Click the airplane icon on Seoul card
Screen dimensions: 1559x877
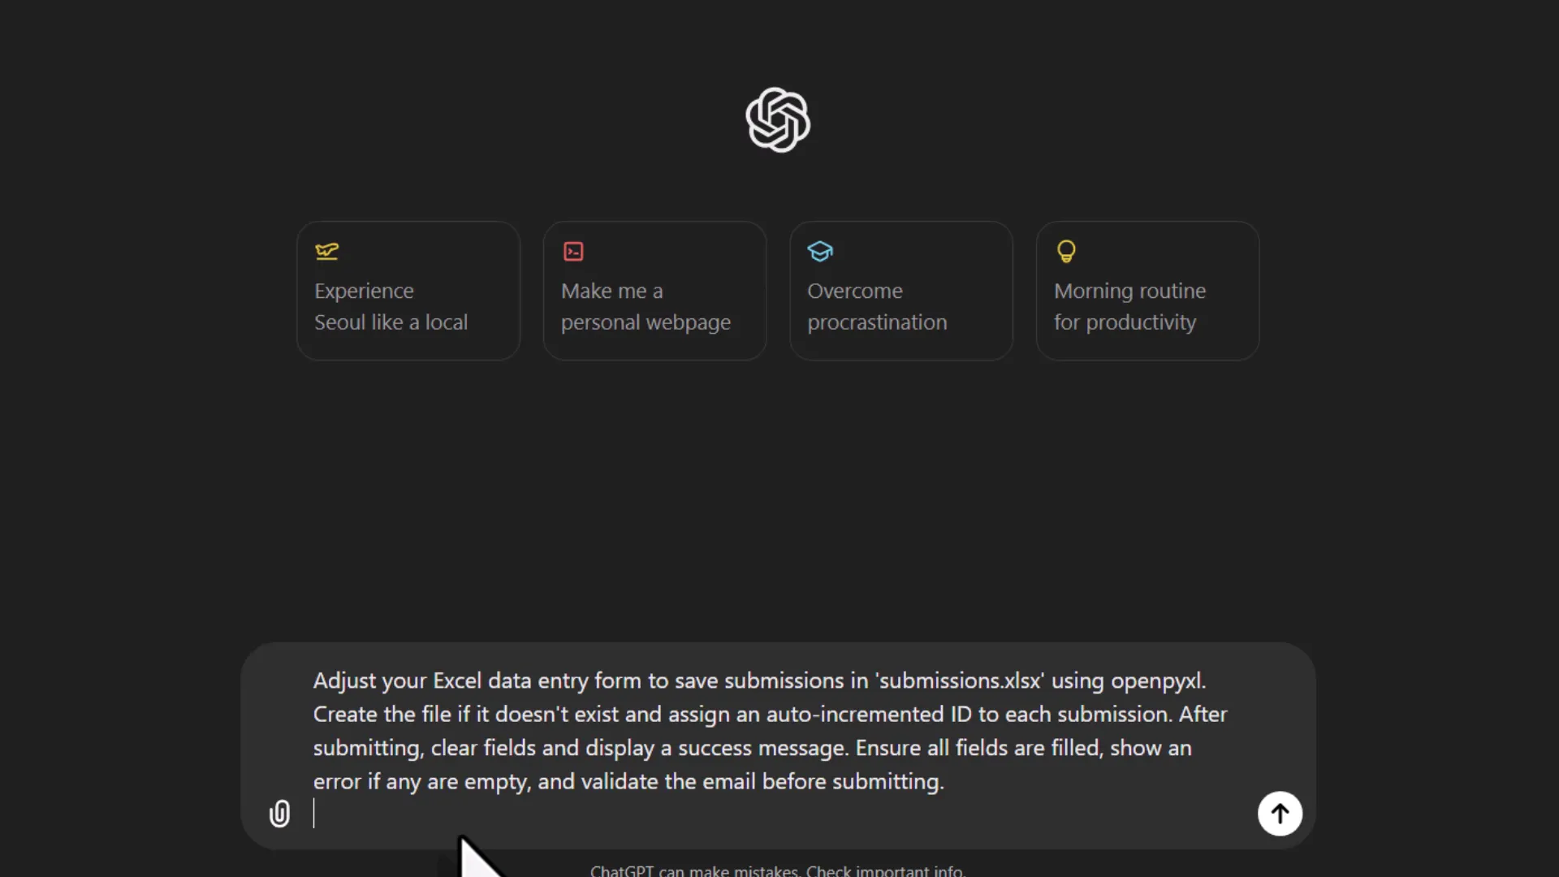326,251
